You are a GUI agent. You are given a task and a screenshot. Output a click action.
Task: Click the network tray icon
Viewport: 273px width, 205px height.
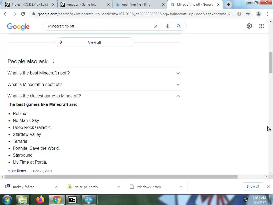tap(246, 200)
